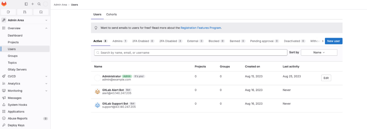Click the Overview list icon
367x129 pixels.
(x=4, y=28)
